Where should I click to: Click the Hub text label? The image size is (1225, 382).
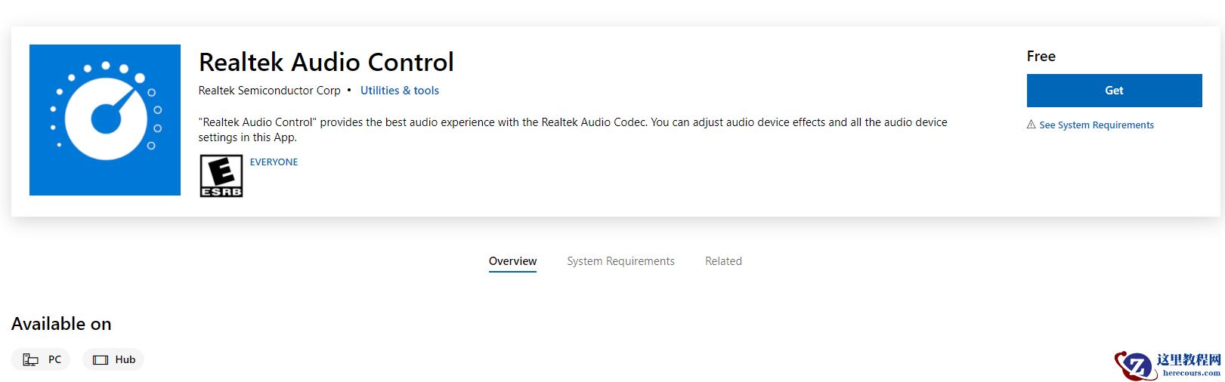click(125, 360)
